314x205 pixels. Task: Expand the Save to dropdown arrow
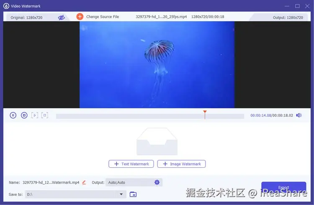coord(121,194)
